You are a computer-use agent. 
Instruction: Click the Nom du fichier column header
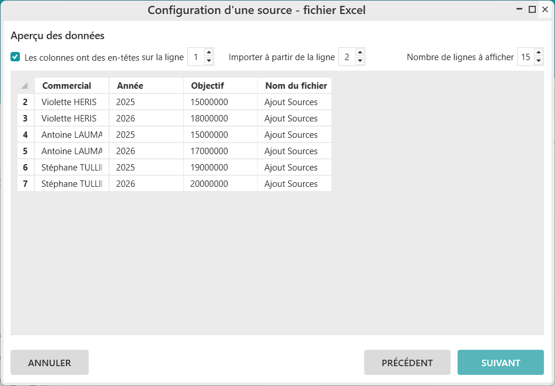pos(295,86)
